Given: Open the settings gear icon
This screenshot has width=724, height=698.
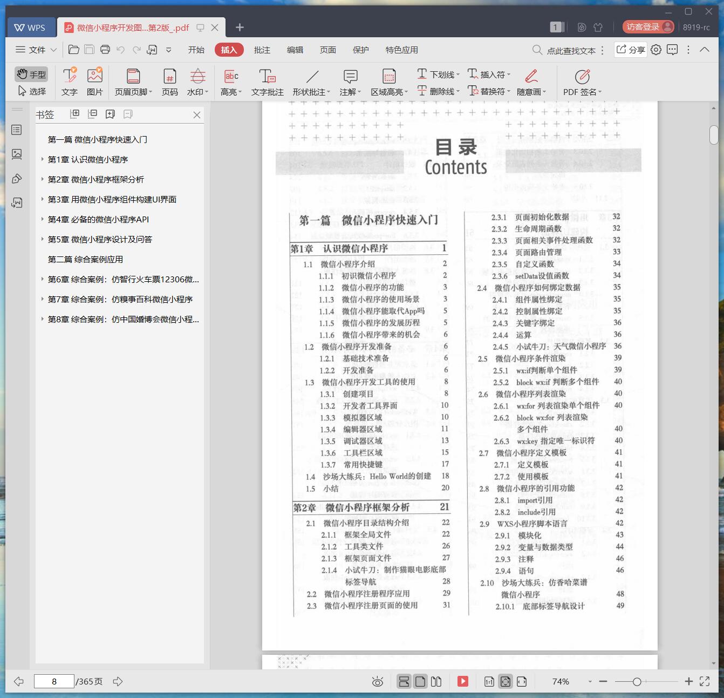Looking at the screenshot, I should tap(656, 50).
